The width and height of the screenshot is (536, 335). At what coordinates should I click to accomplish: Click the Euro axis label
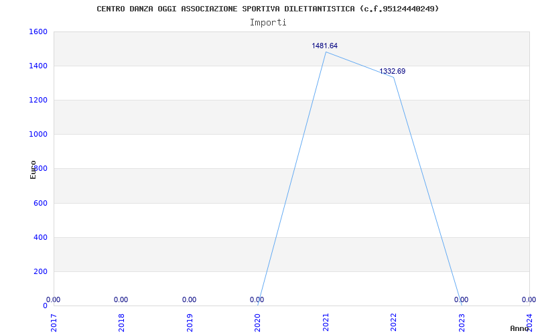(33, 170)
